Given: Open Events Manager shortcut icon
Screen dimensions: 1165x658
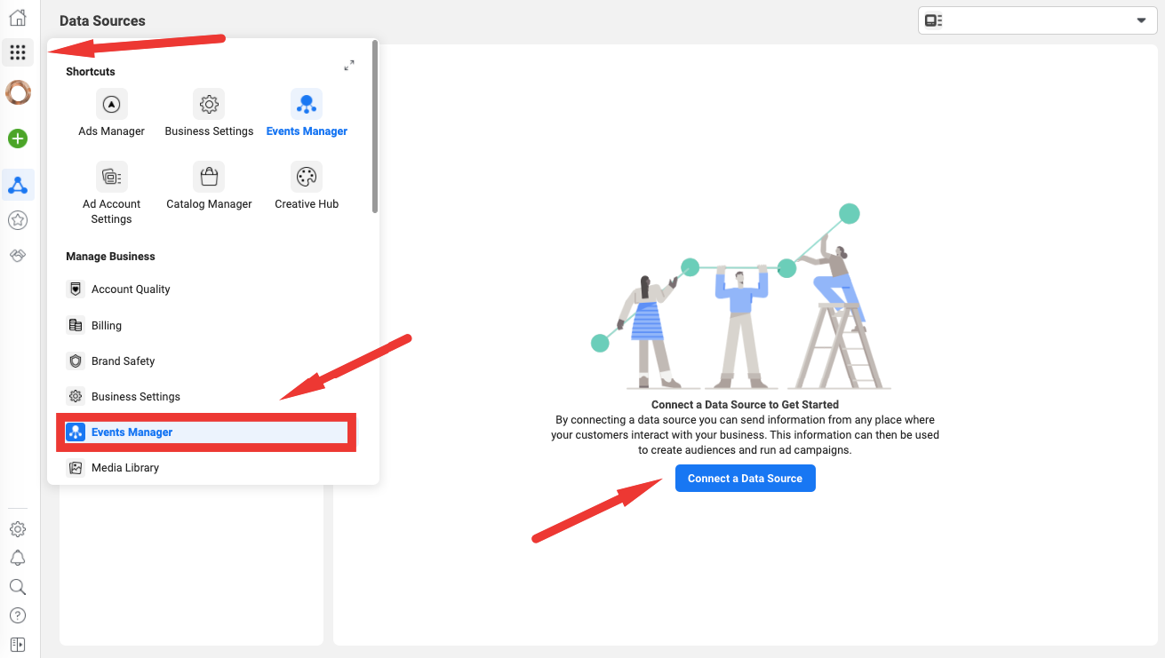Looking at the screenshot, I should [307, 104].
